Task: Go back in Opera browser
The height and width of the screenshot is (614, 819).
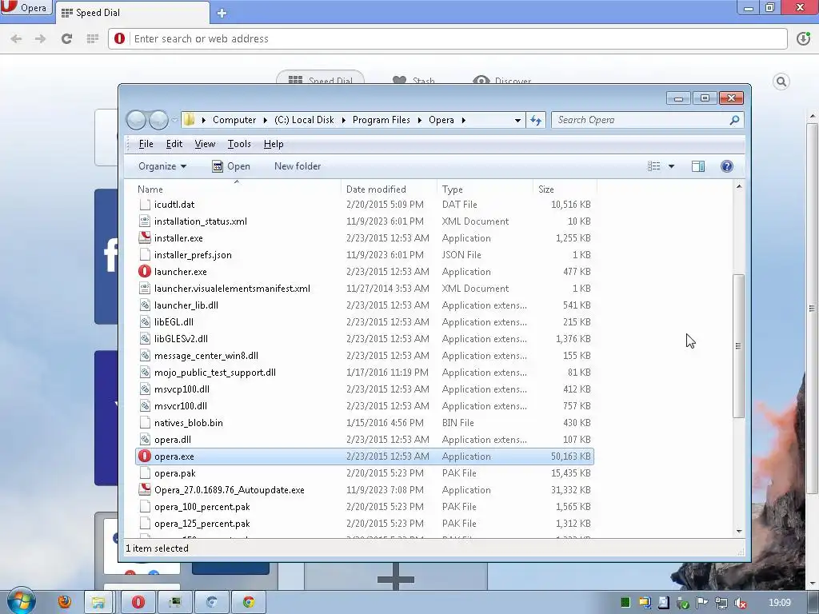Action: 16,38
